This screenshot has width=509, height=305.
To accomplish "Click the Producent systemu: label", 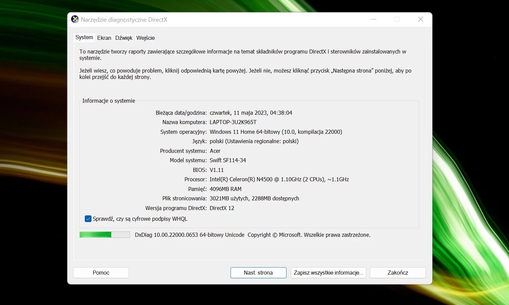I will tap(184, 151).
